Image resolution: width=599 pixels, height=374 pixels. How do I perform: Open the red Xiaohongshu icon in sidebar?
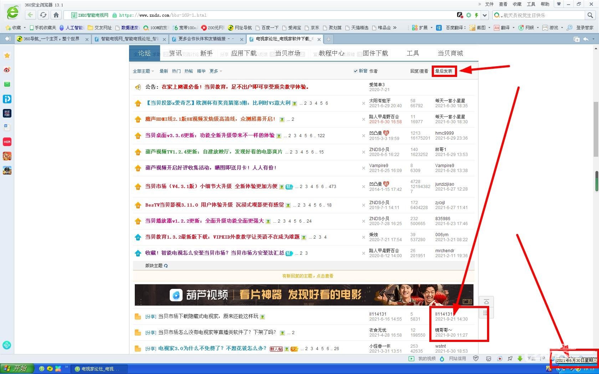tap(7, 142)
